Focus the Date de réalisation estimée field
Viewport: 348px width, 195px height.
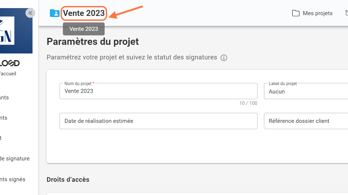[158, 121]
